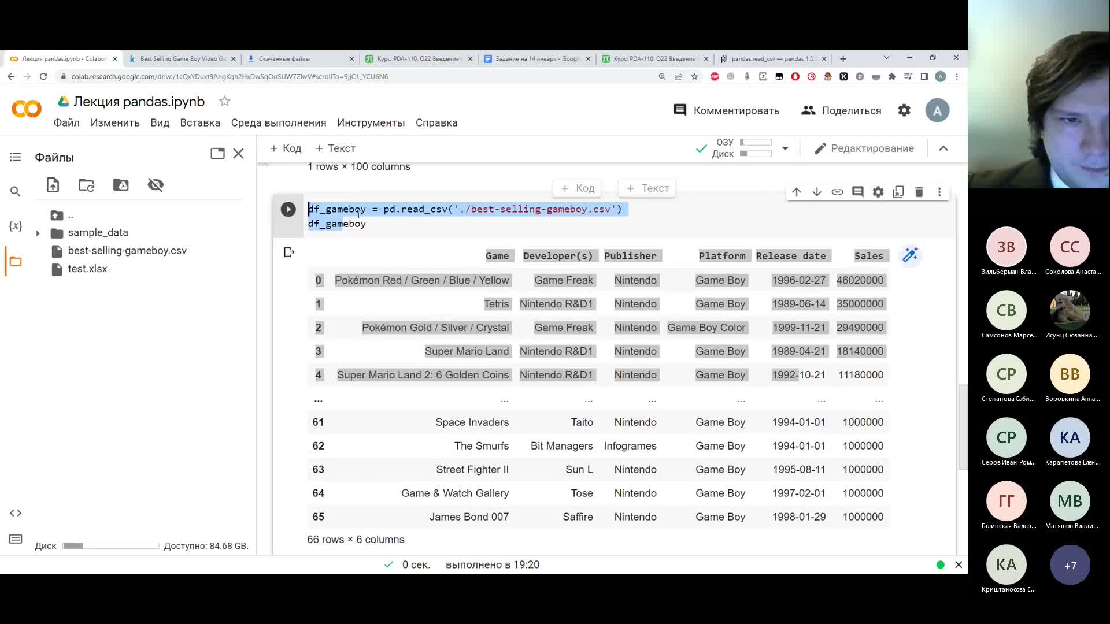Insert code cell with floating + Код
Screen dimensions: 1110x624
tap(578, 188)
